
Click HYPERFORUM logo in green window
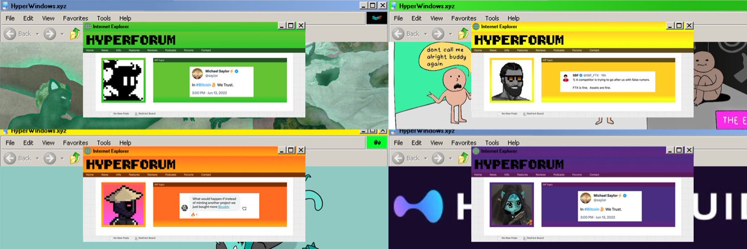tap(130, 40)
